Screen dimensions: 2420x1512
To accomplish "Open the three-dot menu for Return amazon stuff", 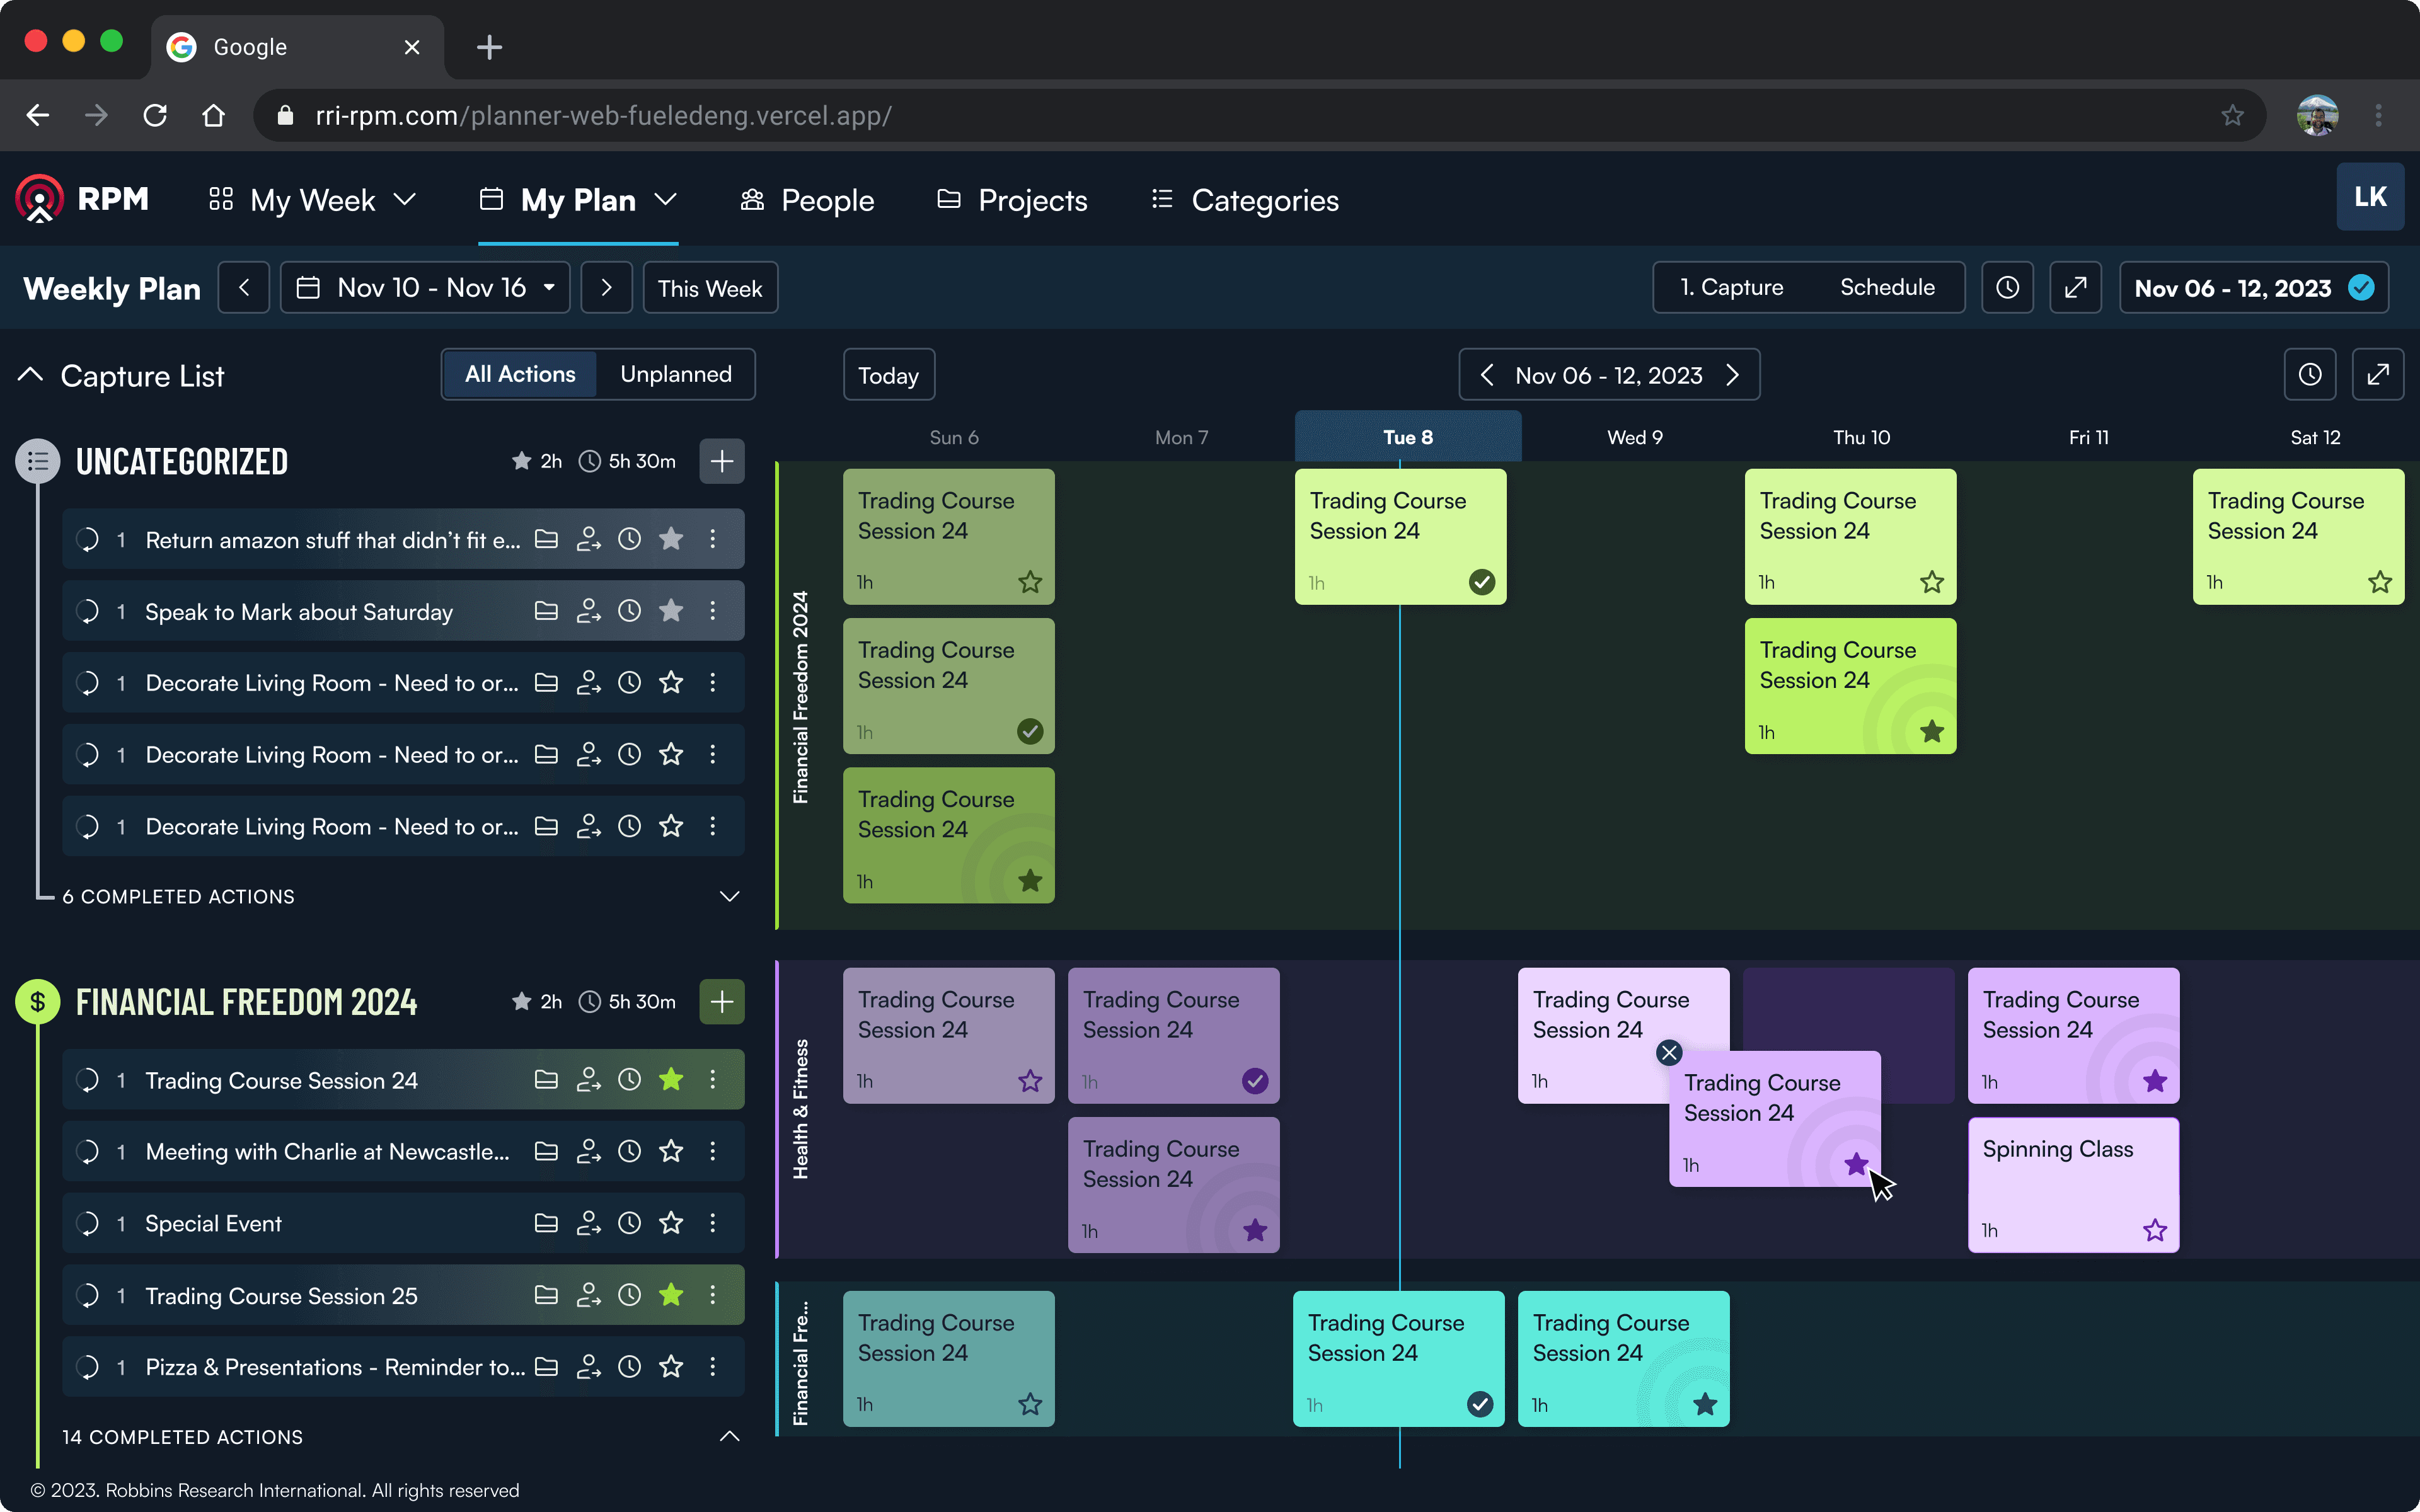I will pos(713,539).
